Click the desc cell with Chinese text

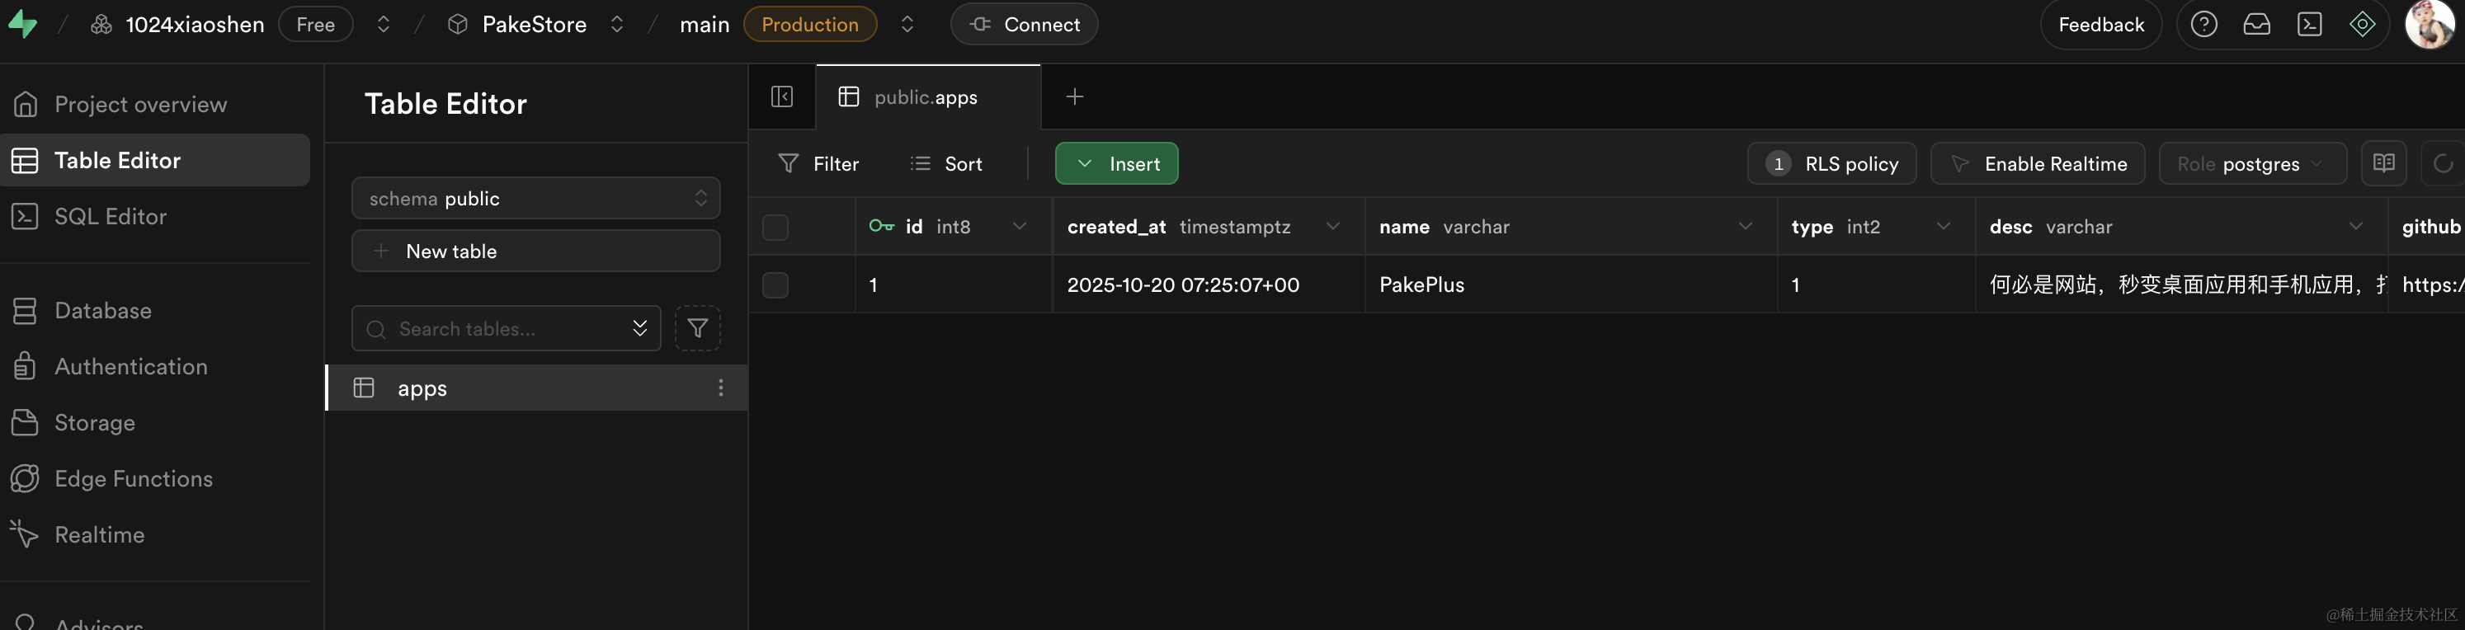click(2182, 284)
